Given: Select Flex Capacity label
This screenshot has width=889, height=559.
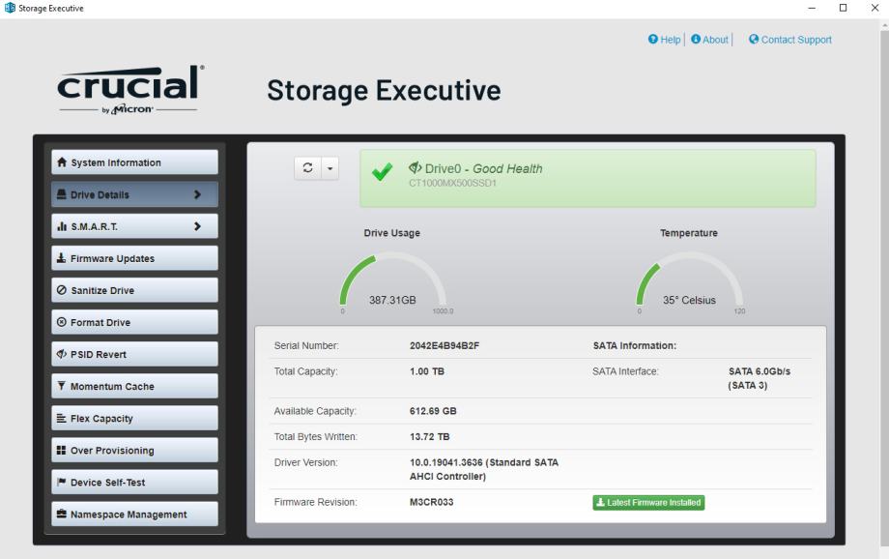Looking at the screenshot, I should point(101,418).
